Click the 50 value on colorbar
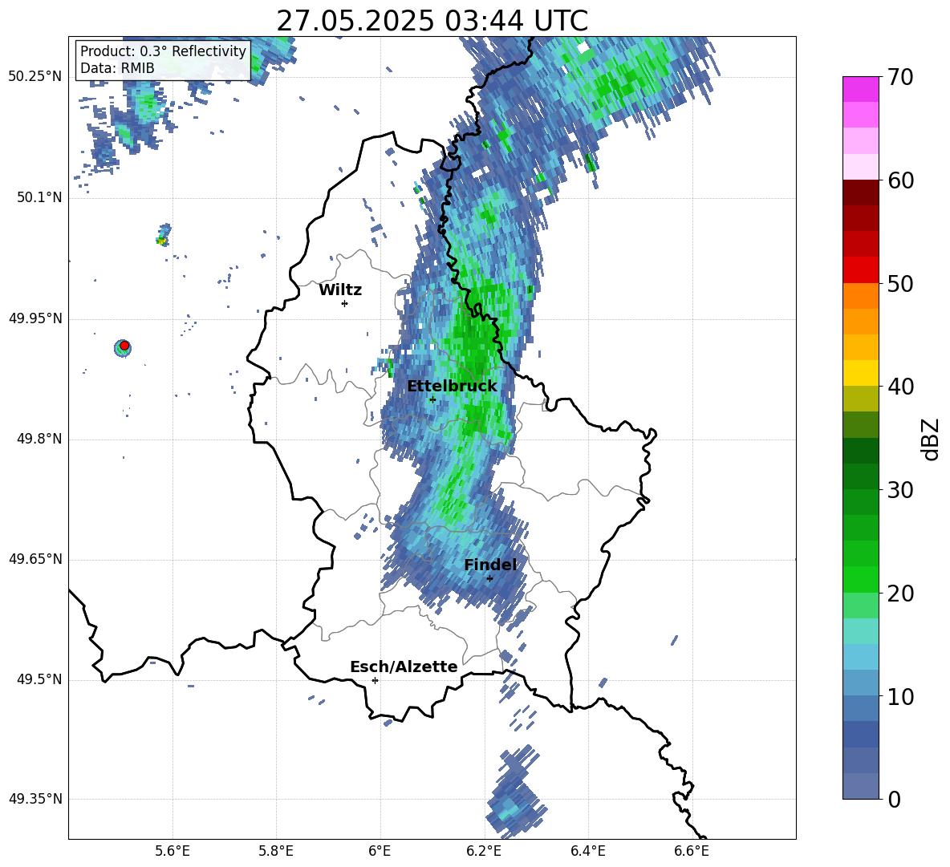The image size is (950, 867). (900, 284)
